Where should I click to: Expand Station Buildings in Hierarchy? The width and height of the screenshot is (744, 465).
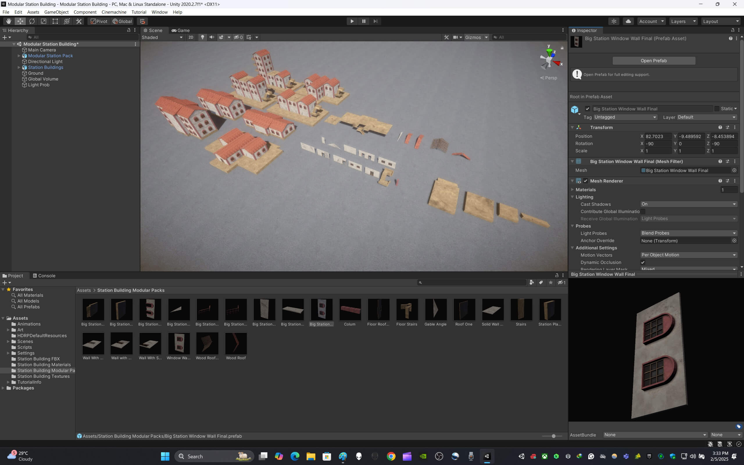click(19, 67)
